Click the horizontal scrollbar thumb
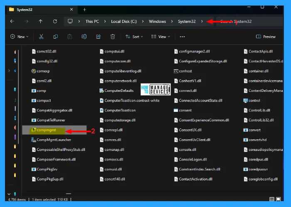 (69, 194)
